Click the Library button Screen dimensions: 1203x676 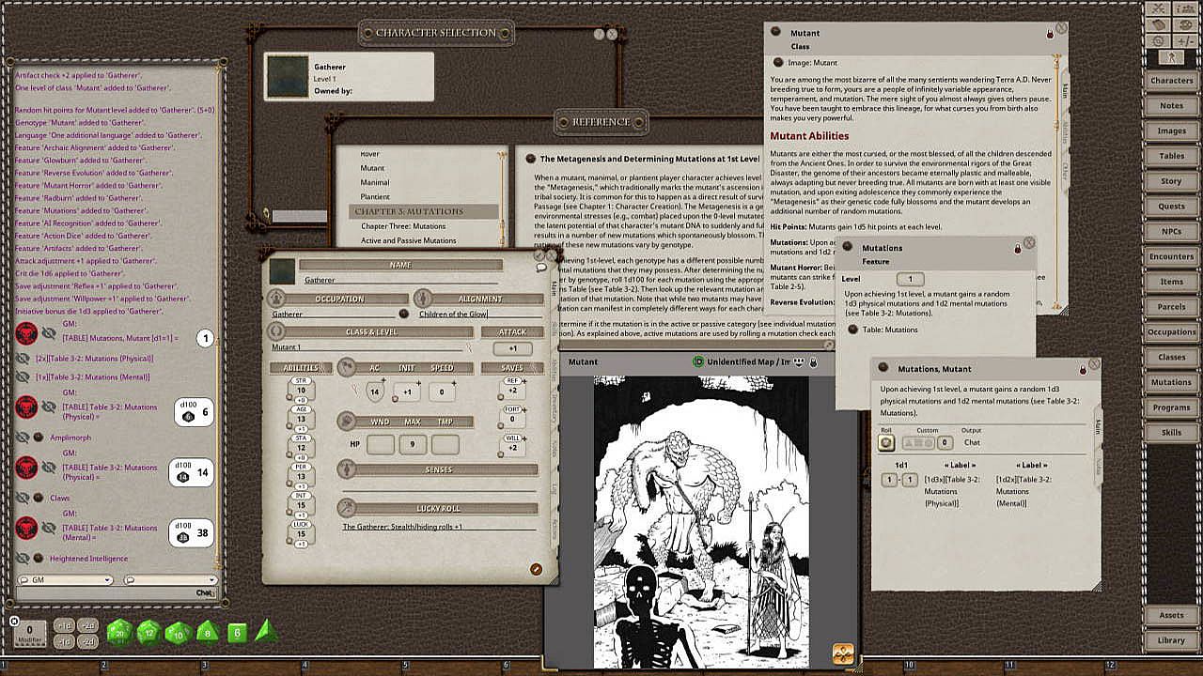1171,640
